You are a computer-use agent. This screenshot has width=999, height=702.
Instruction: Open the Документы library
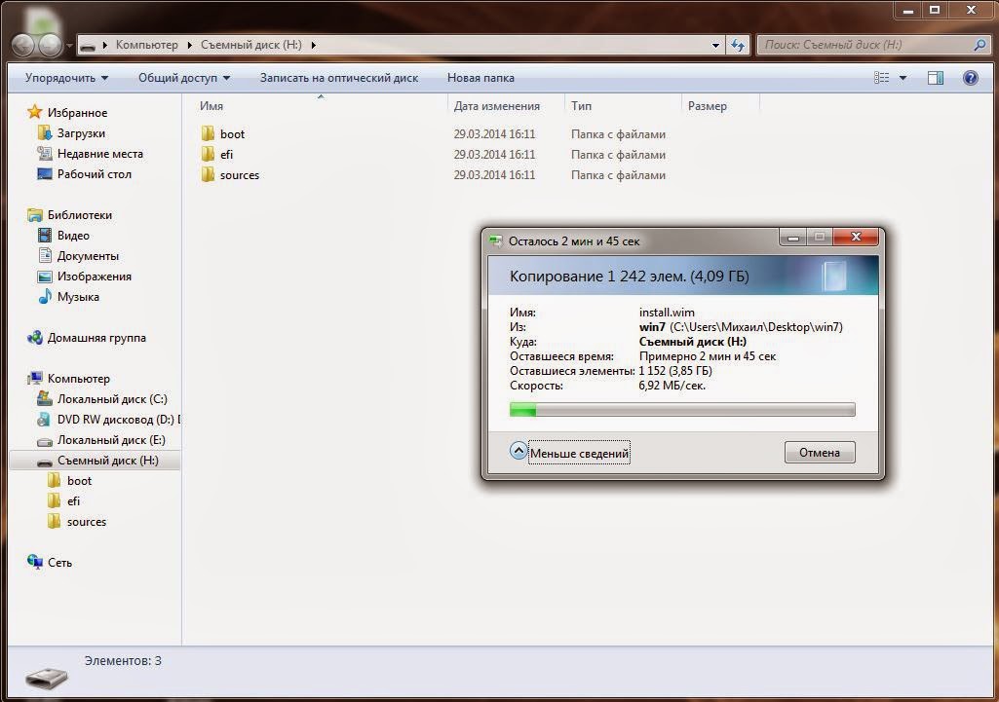click(x=78, y=256)
